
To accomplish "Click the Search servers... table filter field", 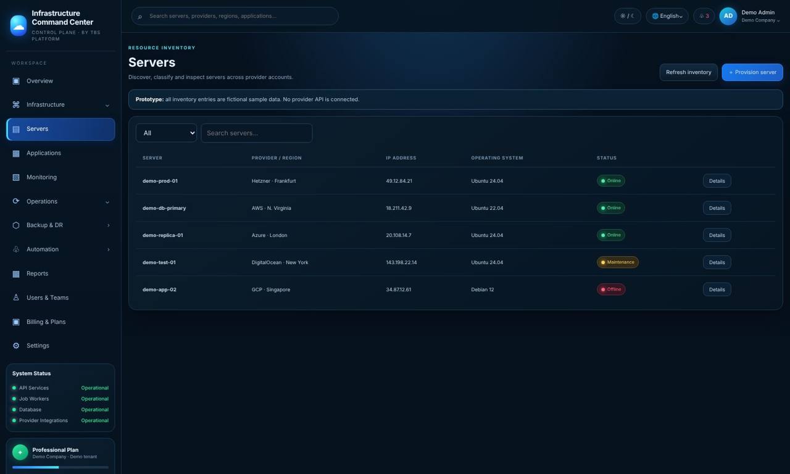I will (257, 133).
